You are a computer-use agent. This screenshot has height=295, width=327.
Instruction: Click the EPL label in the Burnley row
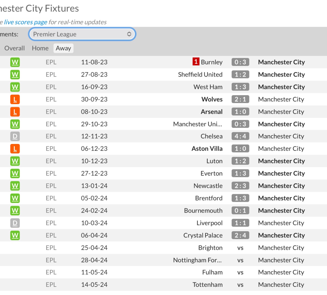click(x=51, y=62)
